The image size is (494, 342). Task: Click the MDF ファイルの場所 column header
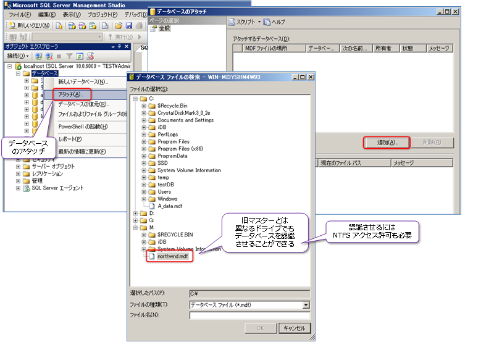[x=274, y=48]
